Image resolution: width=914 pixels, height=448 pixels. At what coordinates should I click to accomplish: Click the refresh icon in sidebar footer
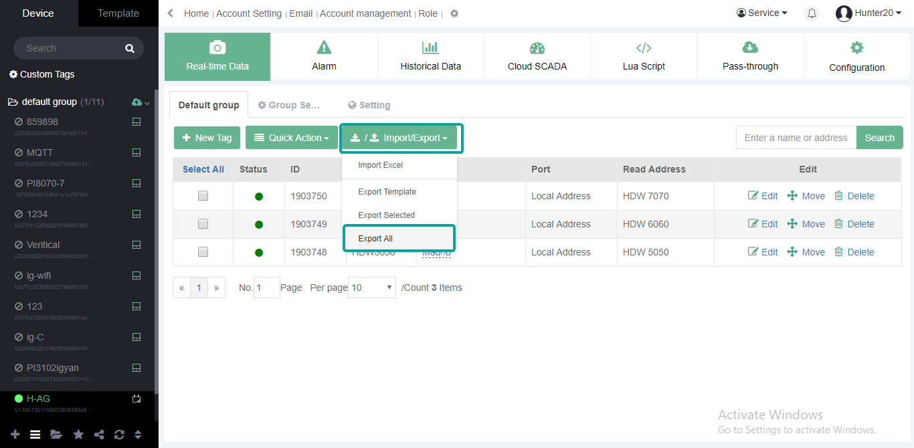pyautogui.click(x=119, y=435)
